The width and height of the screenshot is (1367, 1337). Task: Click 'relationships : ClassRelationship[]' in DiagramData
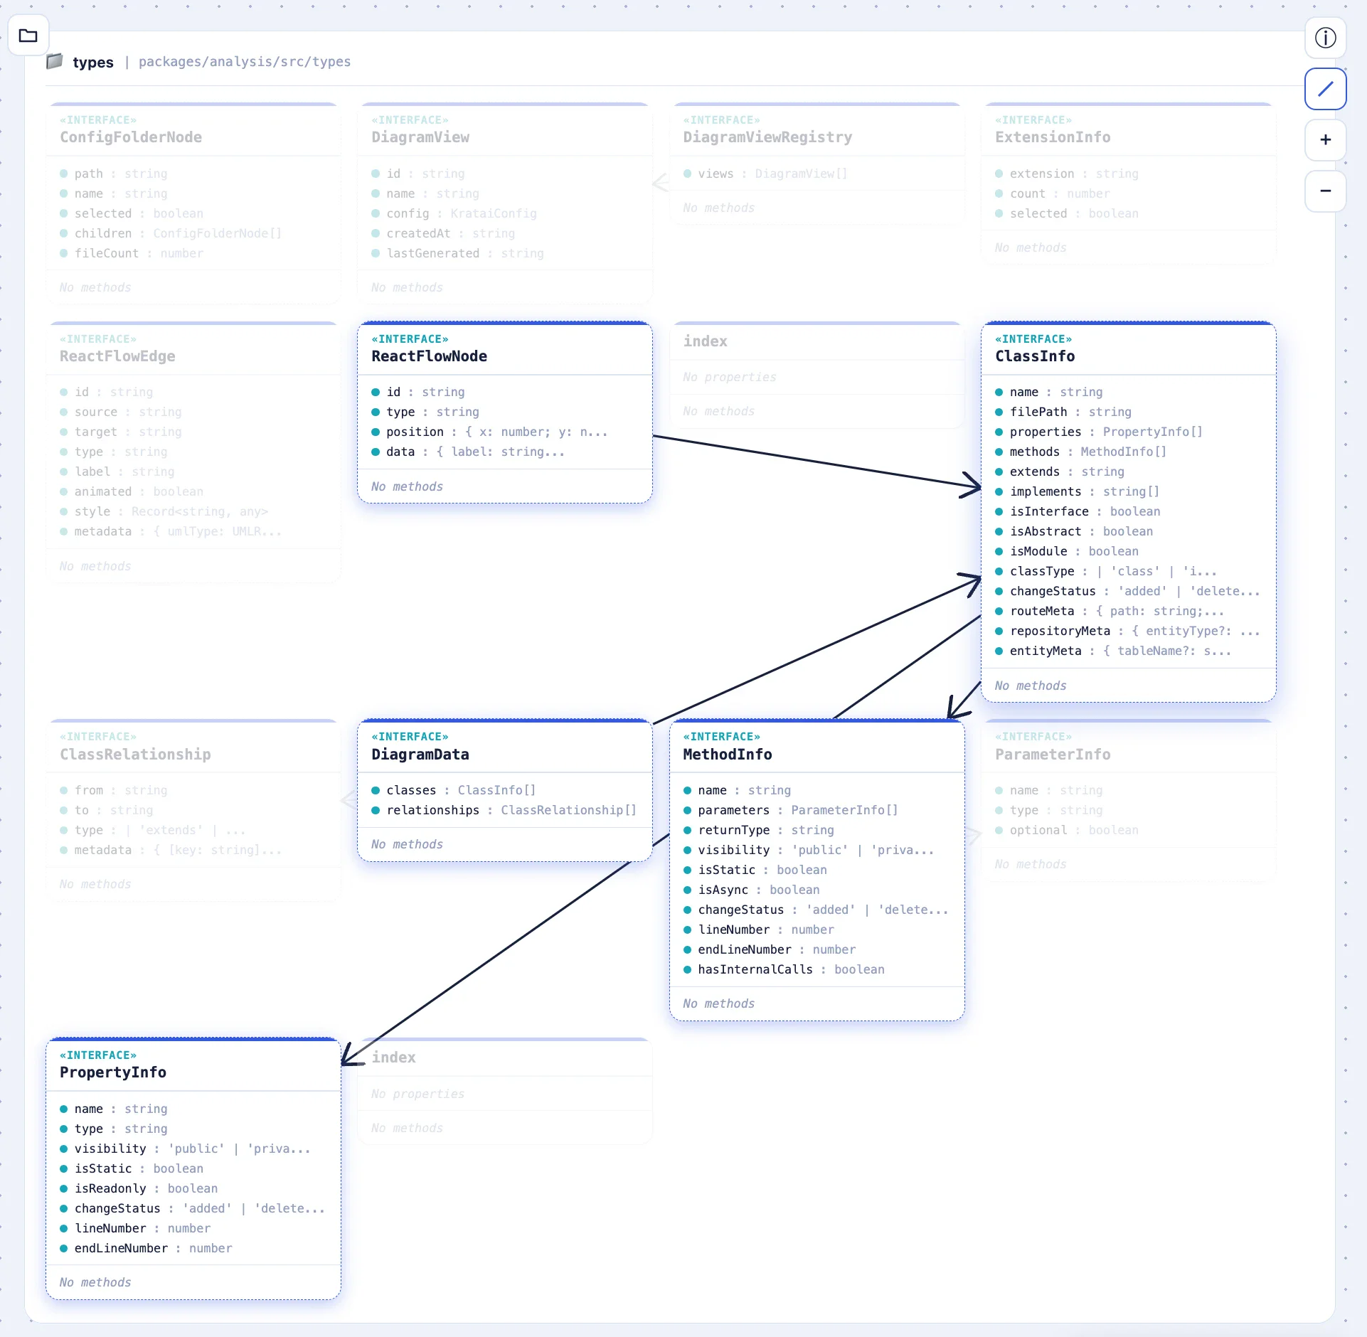504,810
